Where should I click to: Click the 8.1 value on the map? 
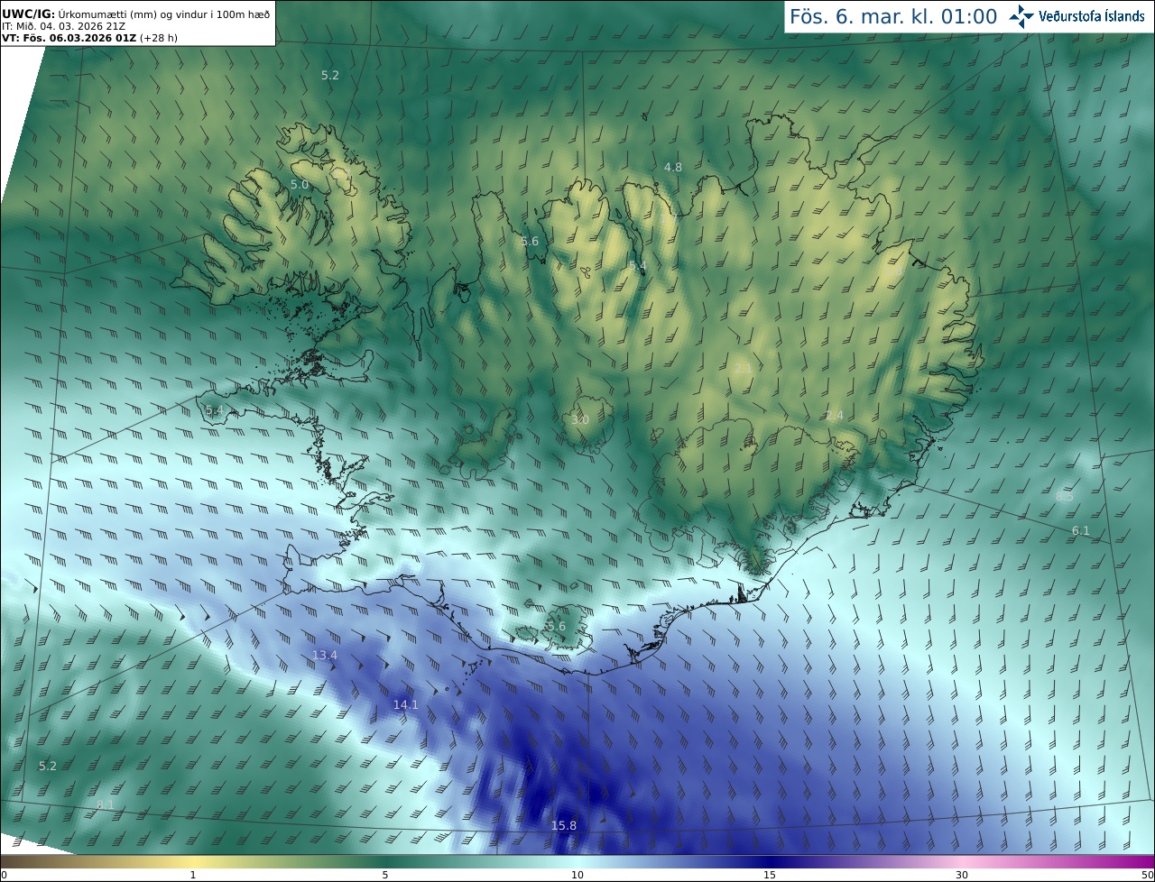[x=106, y=804]
